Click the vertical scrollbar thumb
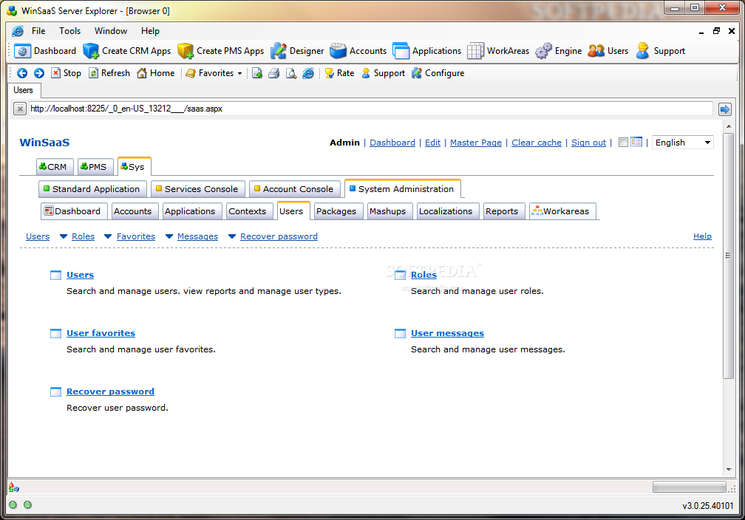The image size is (745, 520). [x=729, y=256]
